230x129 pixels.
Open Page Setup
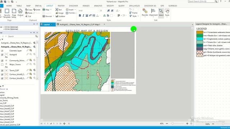click(14, 13)
